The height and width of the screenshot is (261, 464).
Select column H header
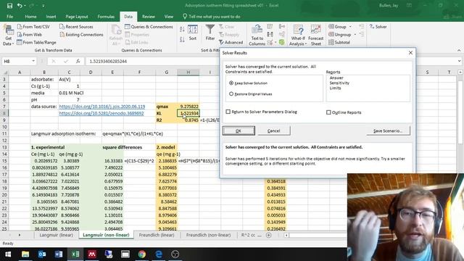[188, 72]
